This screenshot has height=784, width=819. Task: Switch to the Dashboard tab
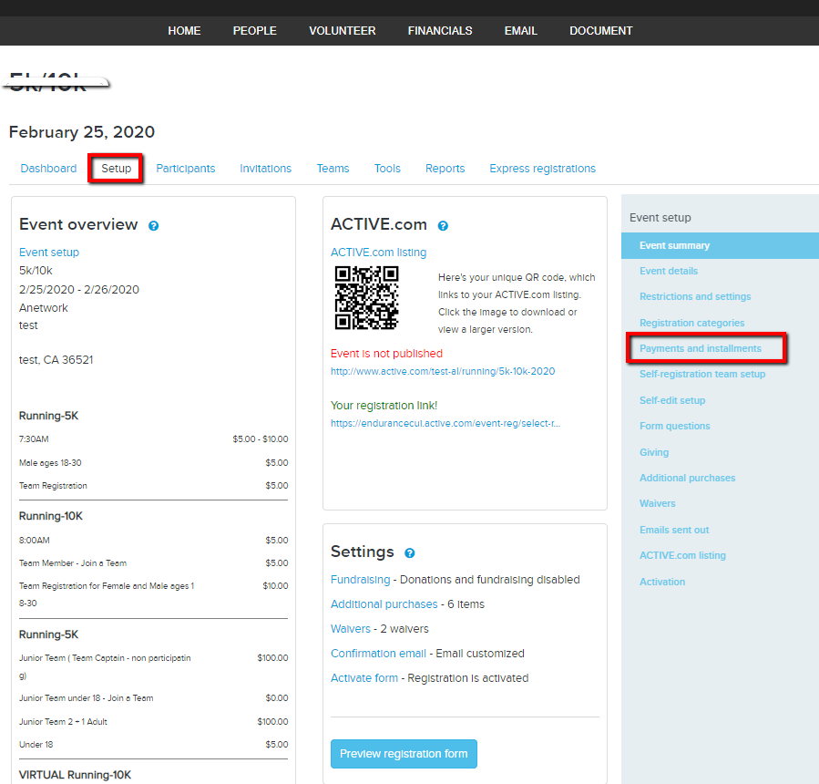coord(48,168)
